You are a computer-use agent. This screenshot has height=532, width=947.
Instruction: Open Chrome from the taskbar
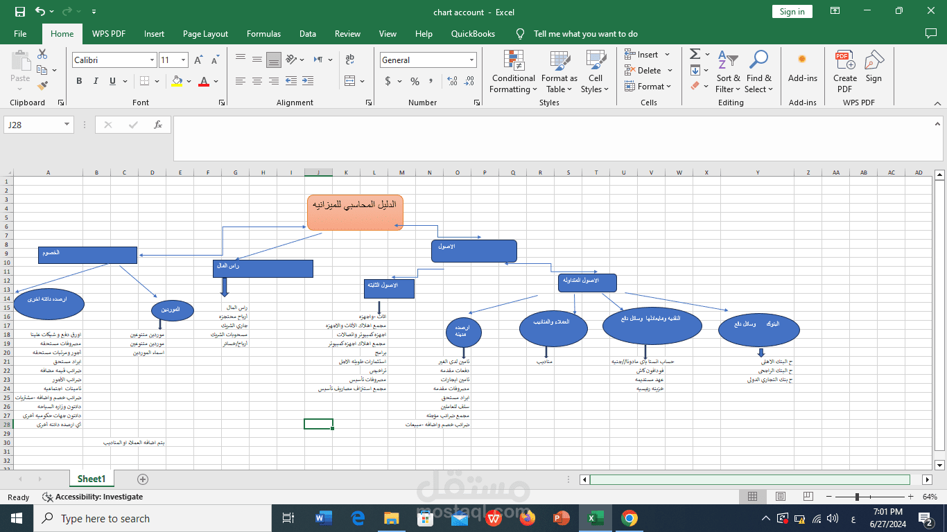[x=629, y=518]
